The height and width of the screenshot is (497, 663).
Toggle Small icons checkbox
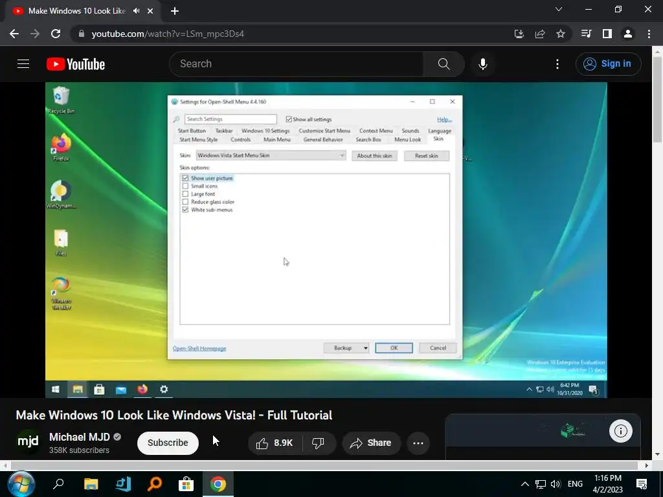click(185, 186)
